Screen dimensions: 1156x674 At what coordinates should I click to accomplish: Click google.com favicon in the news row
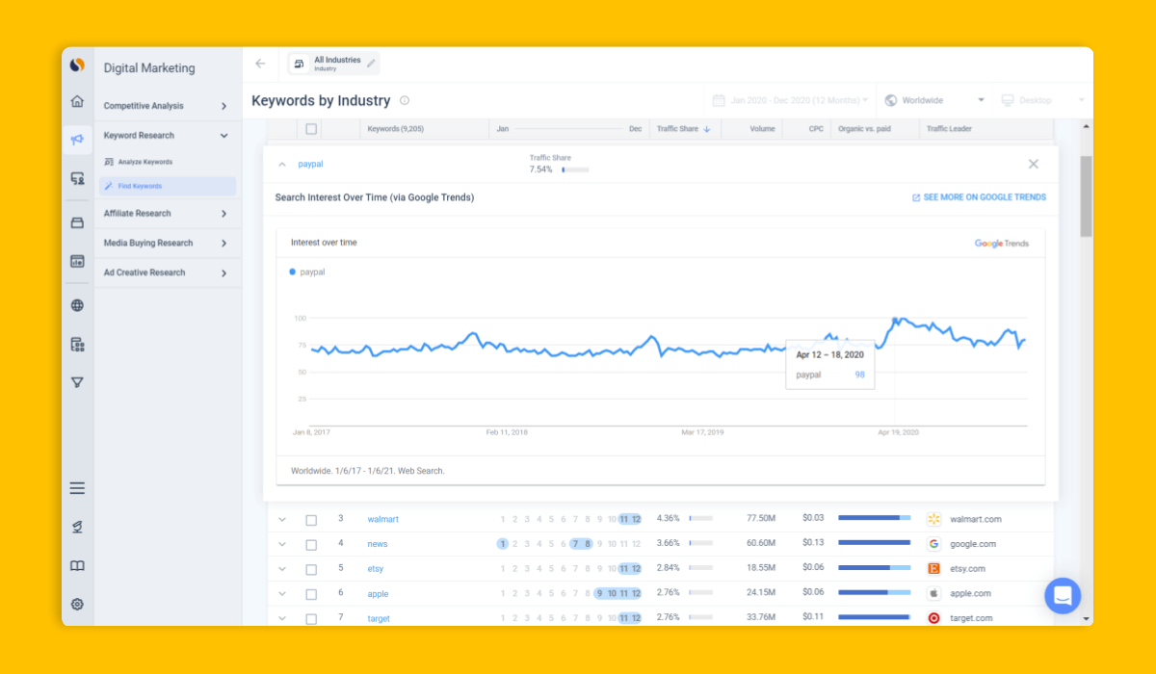coord(933,543)
